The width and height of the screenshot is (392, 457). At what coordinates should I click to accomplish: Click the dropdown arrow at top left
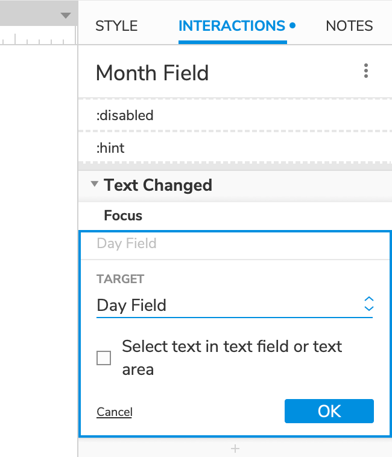(66, 15)
